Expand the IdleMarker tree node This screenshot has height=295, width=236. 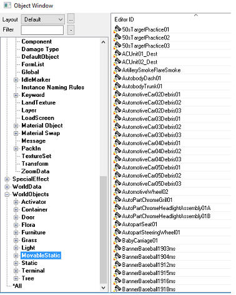click(16, 80)
